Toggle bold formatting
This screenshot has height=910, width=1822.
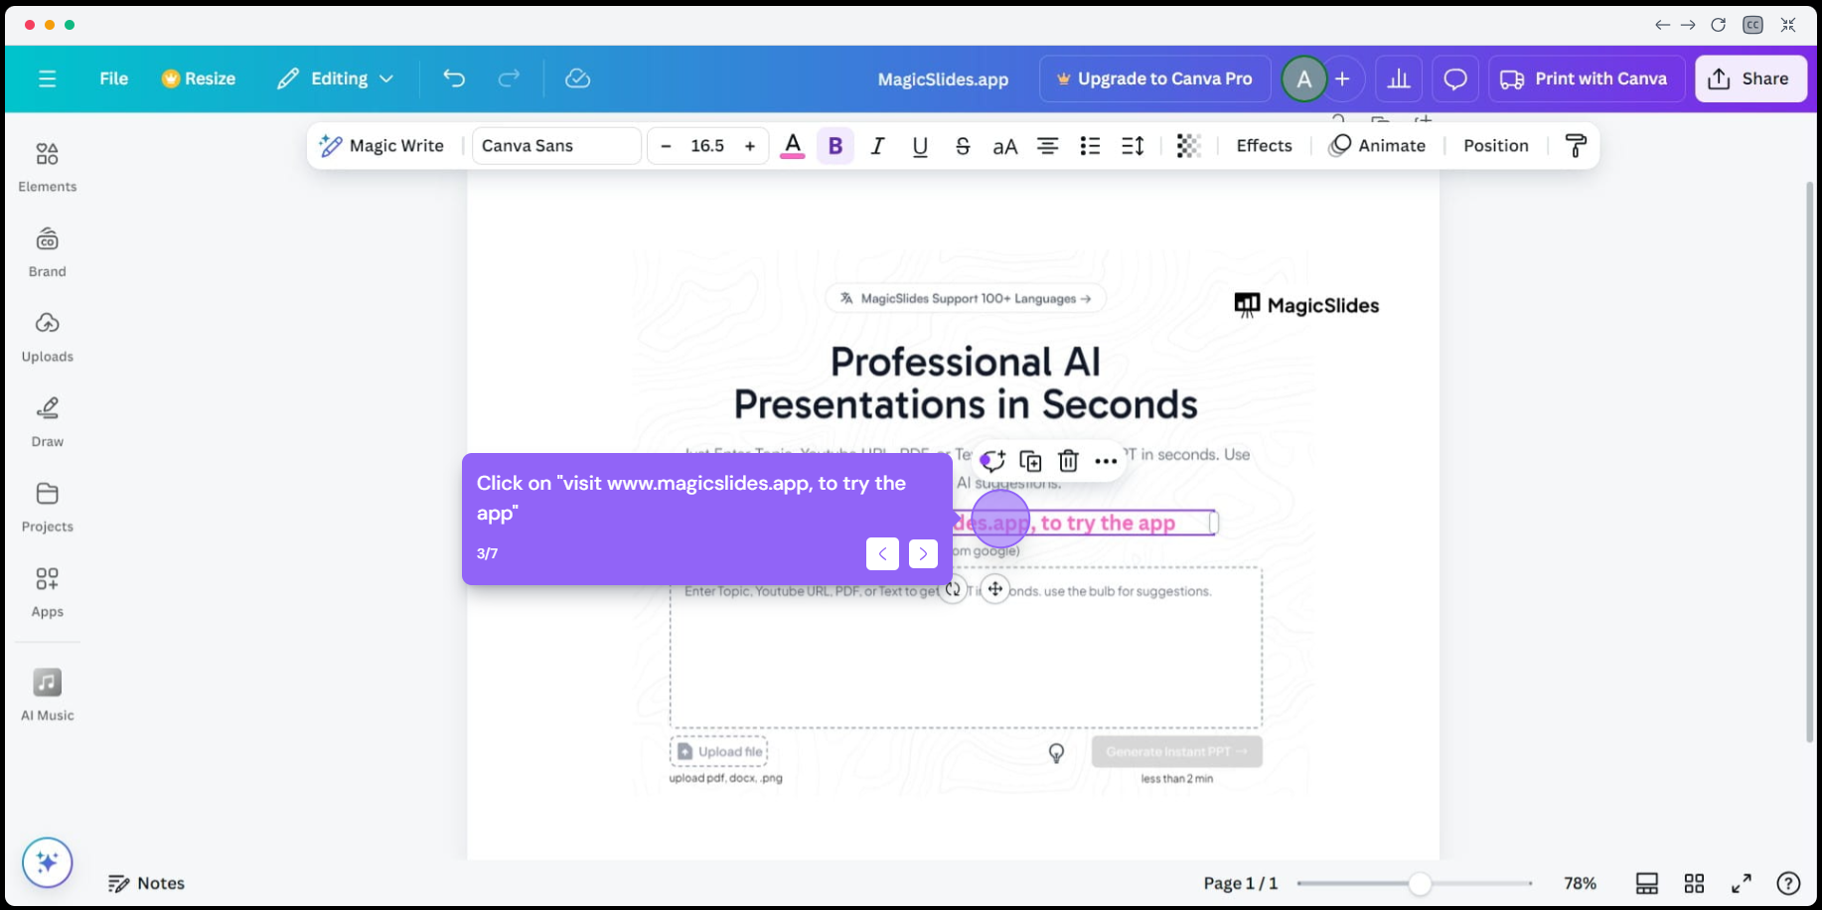[835, 146]
